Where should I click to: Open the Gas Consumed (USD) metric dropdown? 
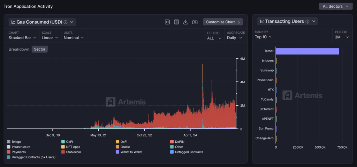point(42,22)
